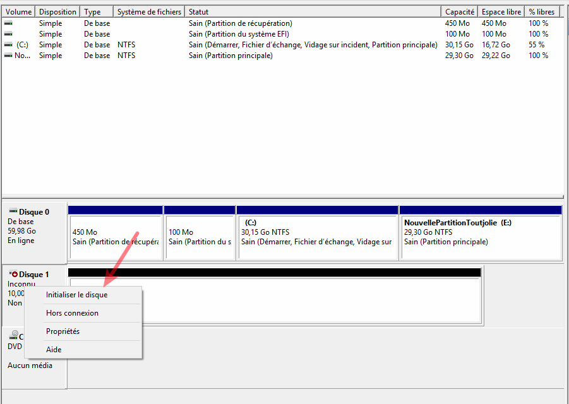The width and height of the screenshot is (569, 404).
Task: Sort by the Disposition column header
Action: tap(57, 11)
